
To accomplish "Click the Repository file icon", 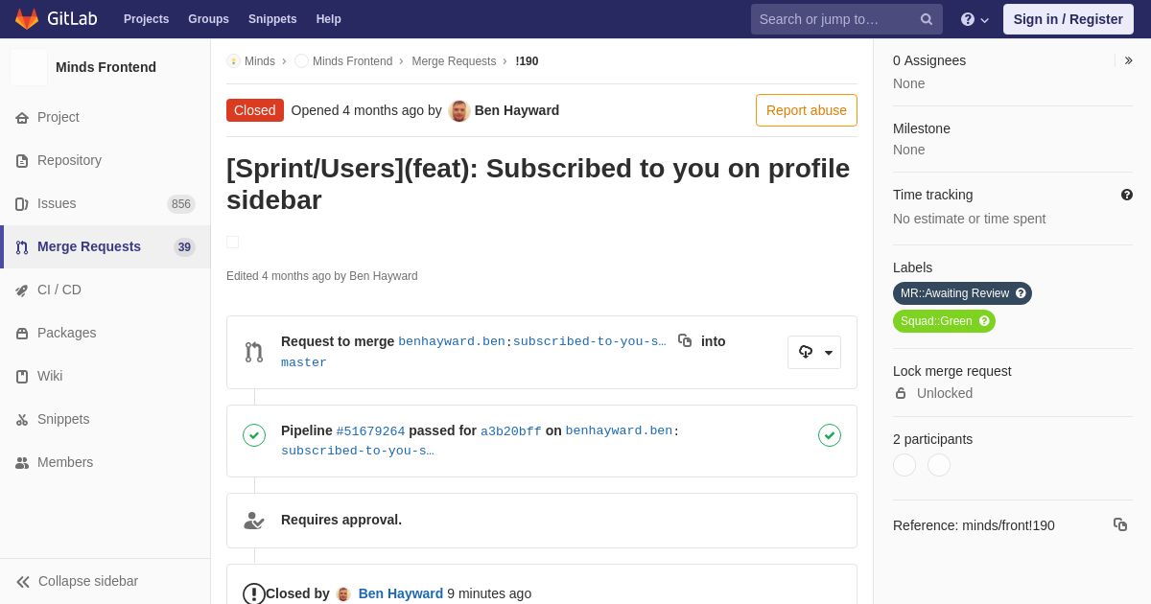I will (22, 161).
